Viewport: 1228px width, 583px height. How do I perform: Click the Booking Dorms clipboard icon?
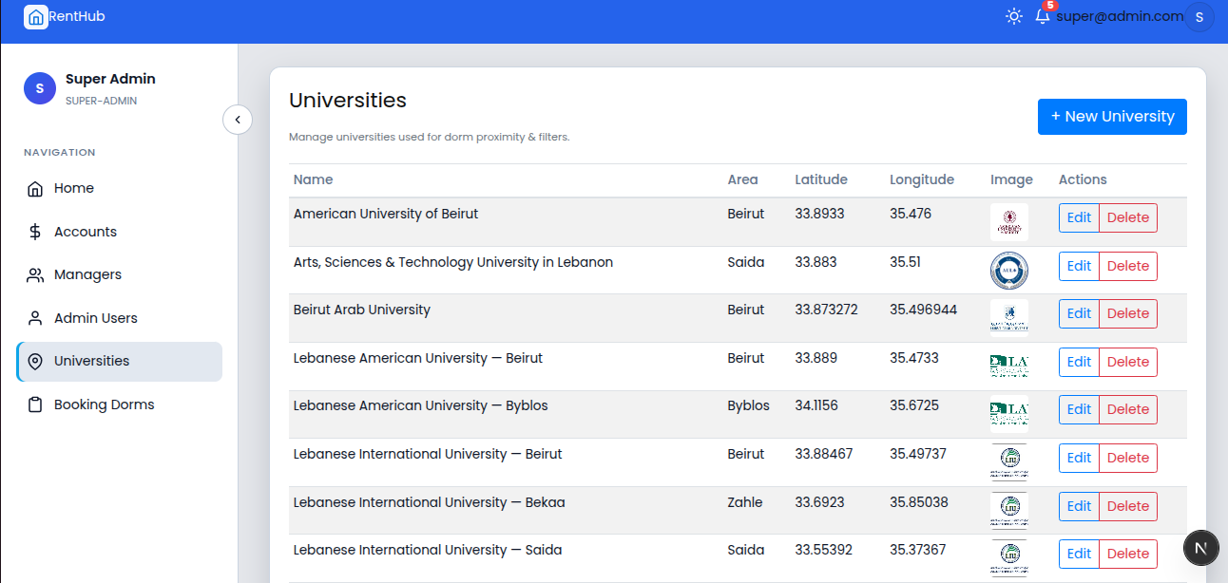35,404
